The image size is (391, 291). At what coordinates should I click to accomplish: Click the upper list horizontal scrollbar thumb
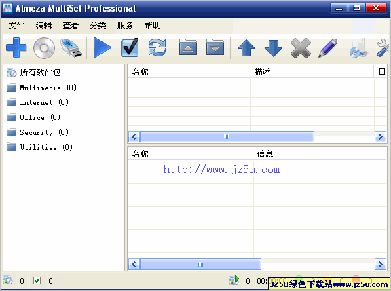(x=227, y=136)
